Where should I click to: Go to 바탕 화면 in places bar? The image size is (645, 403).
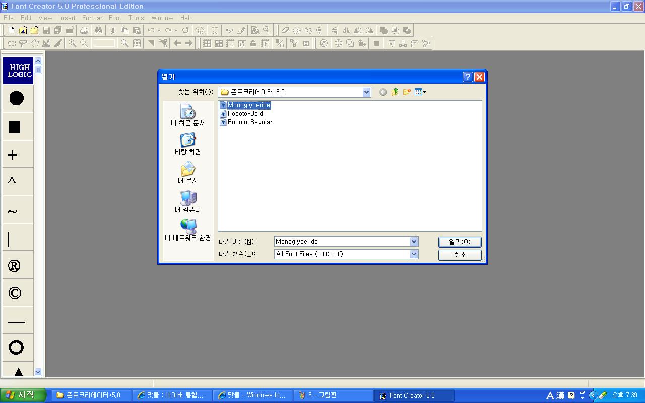[x=188, y=144]
